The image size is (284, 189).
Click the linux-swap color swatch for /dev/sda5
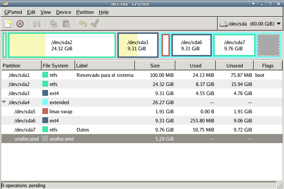tap(45, 111)
